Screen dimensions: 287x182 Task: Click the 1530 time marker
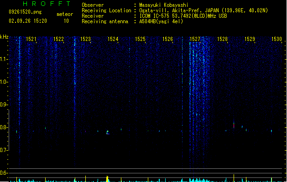pyautogui.click(x=277, y=39)
